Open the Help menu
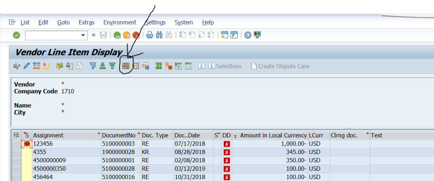Image resolution: width=434 pixels, height=181 pixels. click(x=208, y=23)
